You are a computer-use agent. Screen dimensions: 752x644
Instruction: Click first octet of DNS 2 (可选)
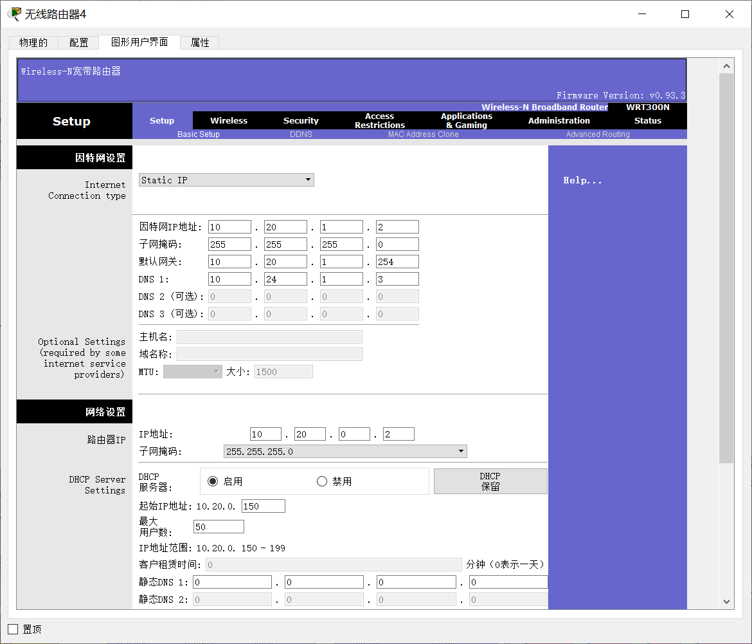click(229, 297)
